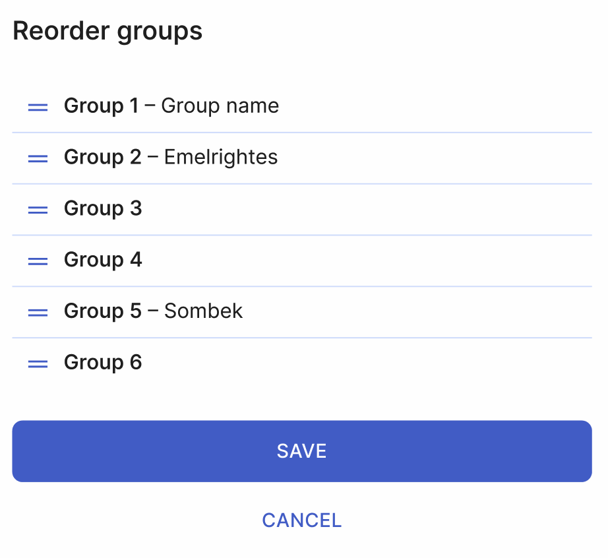
Task: Click the Emelrightes group label
Action: pyautogui.click(x=220, y=158)
